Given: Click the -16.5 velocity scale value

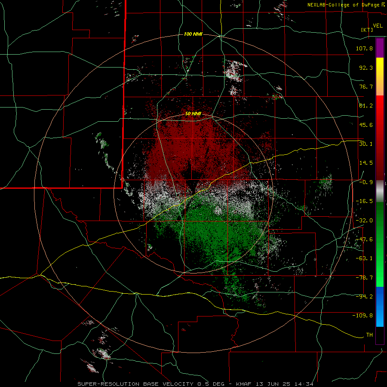Looking at the screenshot, I should (364, 201).
